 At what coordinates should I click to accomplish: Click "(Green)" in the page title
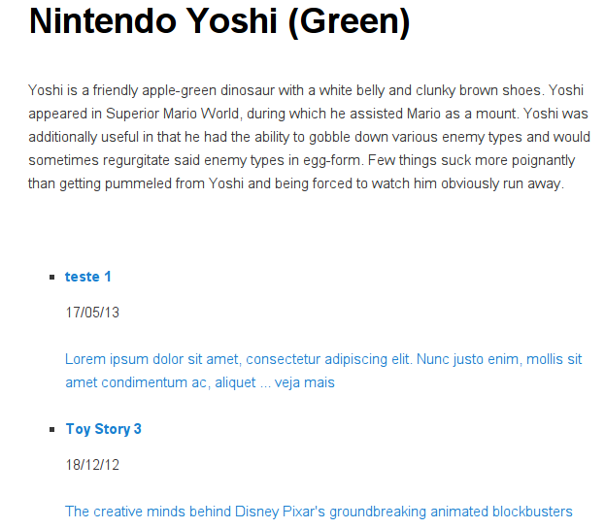[x=348, y=21]
